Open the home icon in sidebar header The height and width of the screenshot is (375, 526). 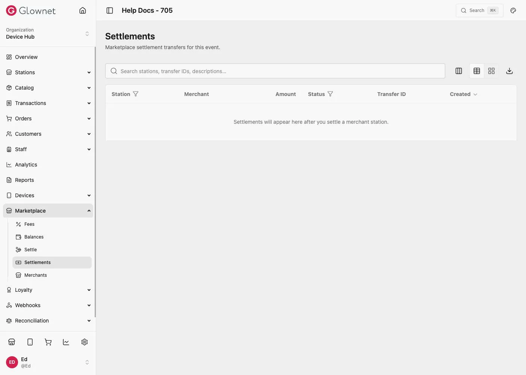tap(83, 10)
